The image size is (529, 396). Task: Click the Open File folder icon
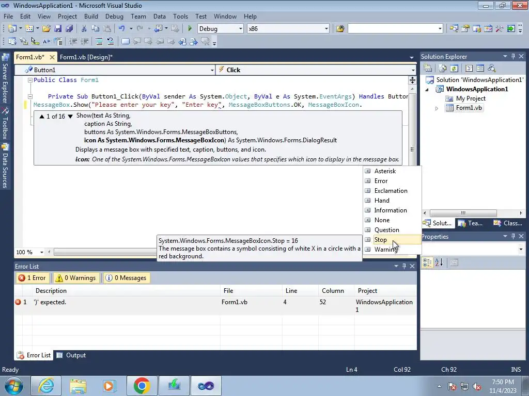pyautogui.click(x=46, y=29)
